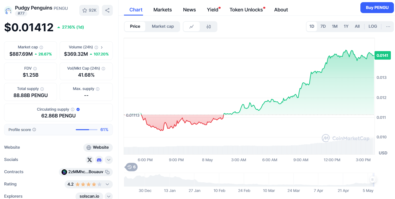
Task: Set chart range to 1Y
Action: click(346, 26)
